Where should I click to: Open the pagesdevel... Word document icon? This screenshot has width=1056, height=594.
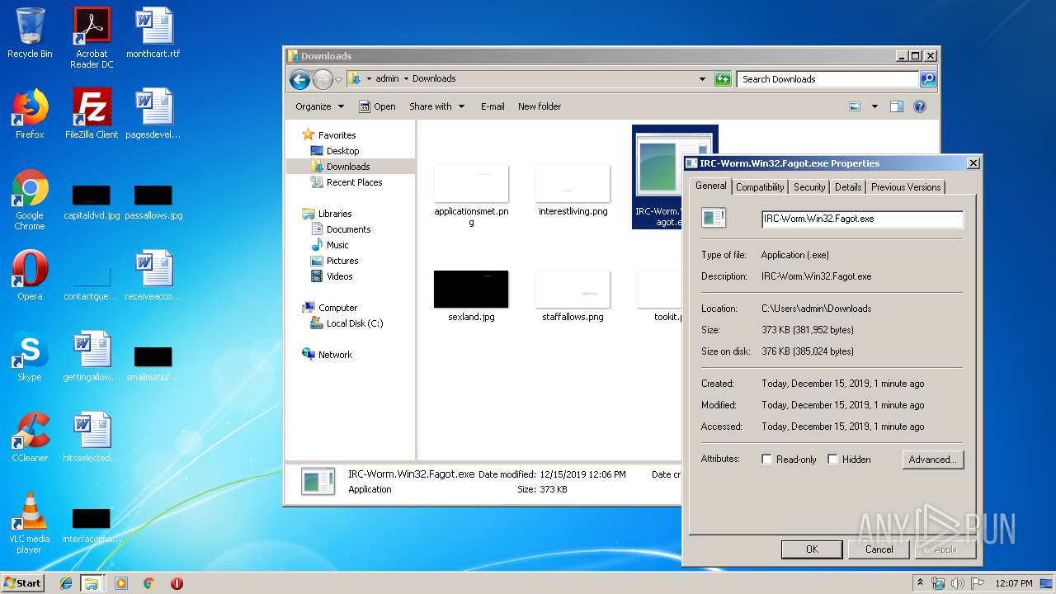pyautogui.click(x=153, y=114)
